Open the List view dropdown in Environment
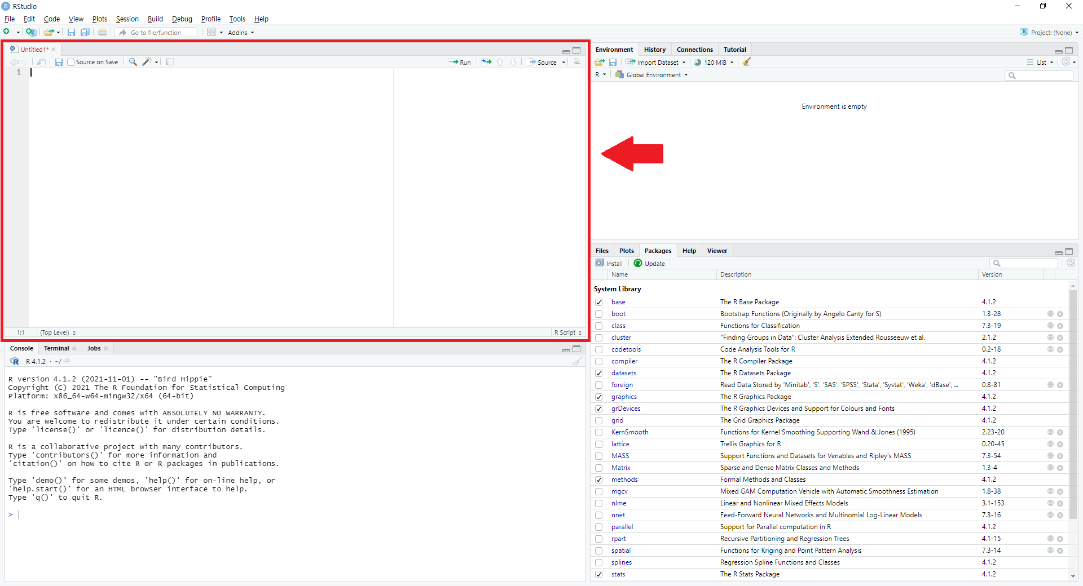Image resolution: width=1083 pixels, height=586 pixels. 1040,63
